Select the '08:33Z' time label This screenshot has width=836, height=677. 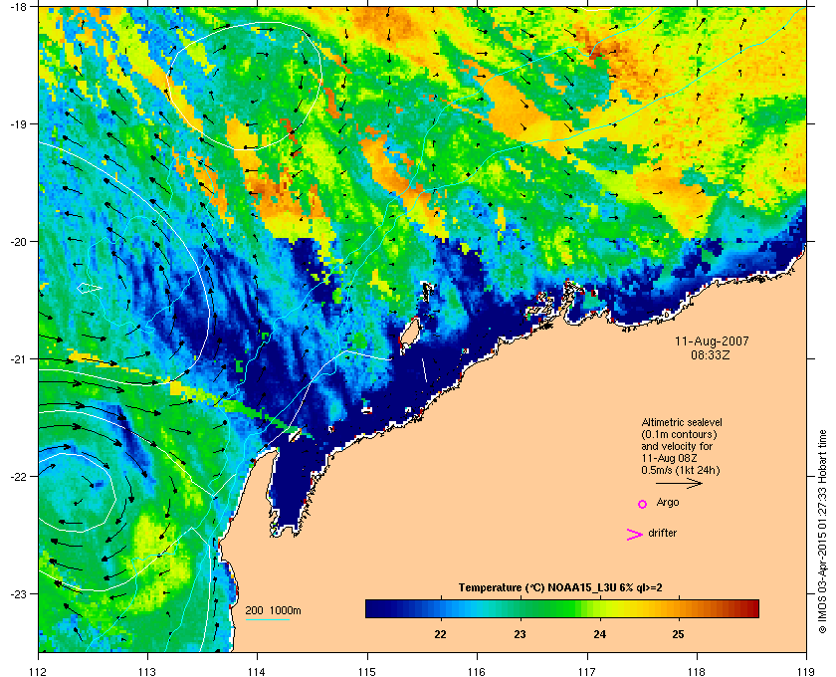pos(711,354)
